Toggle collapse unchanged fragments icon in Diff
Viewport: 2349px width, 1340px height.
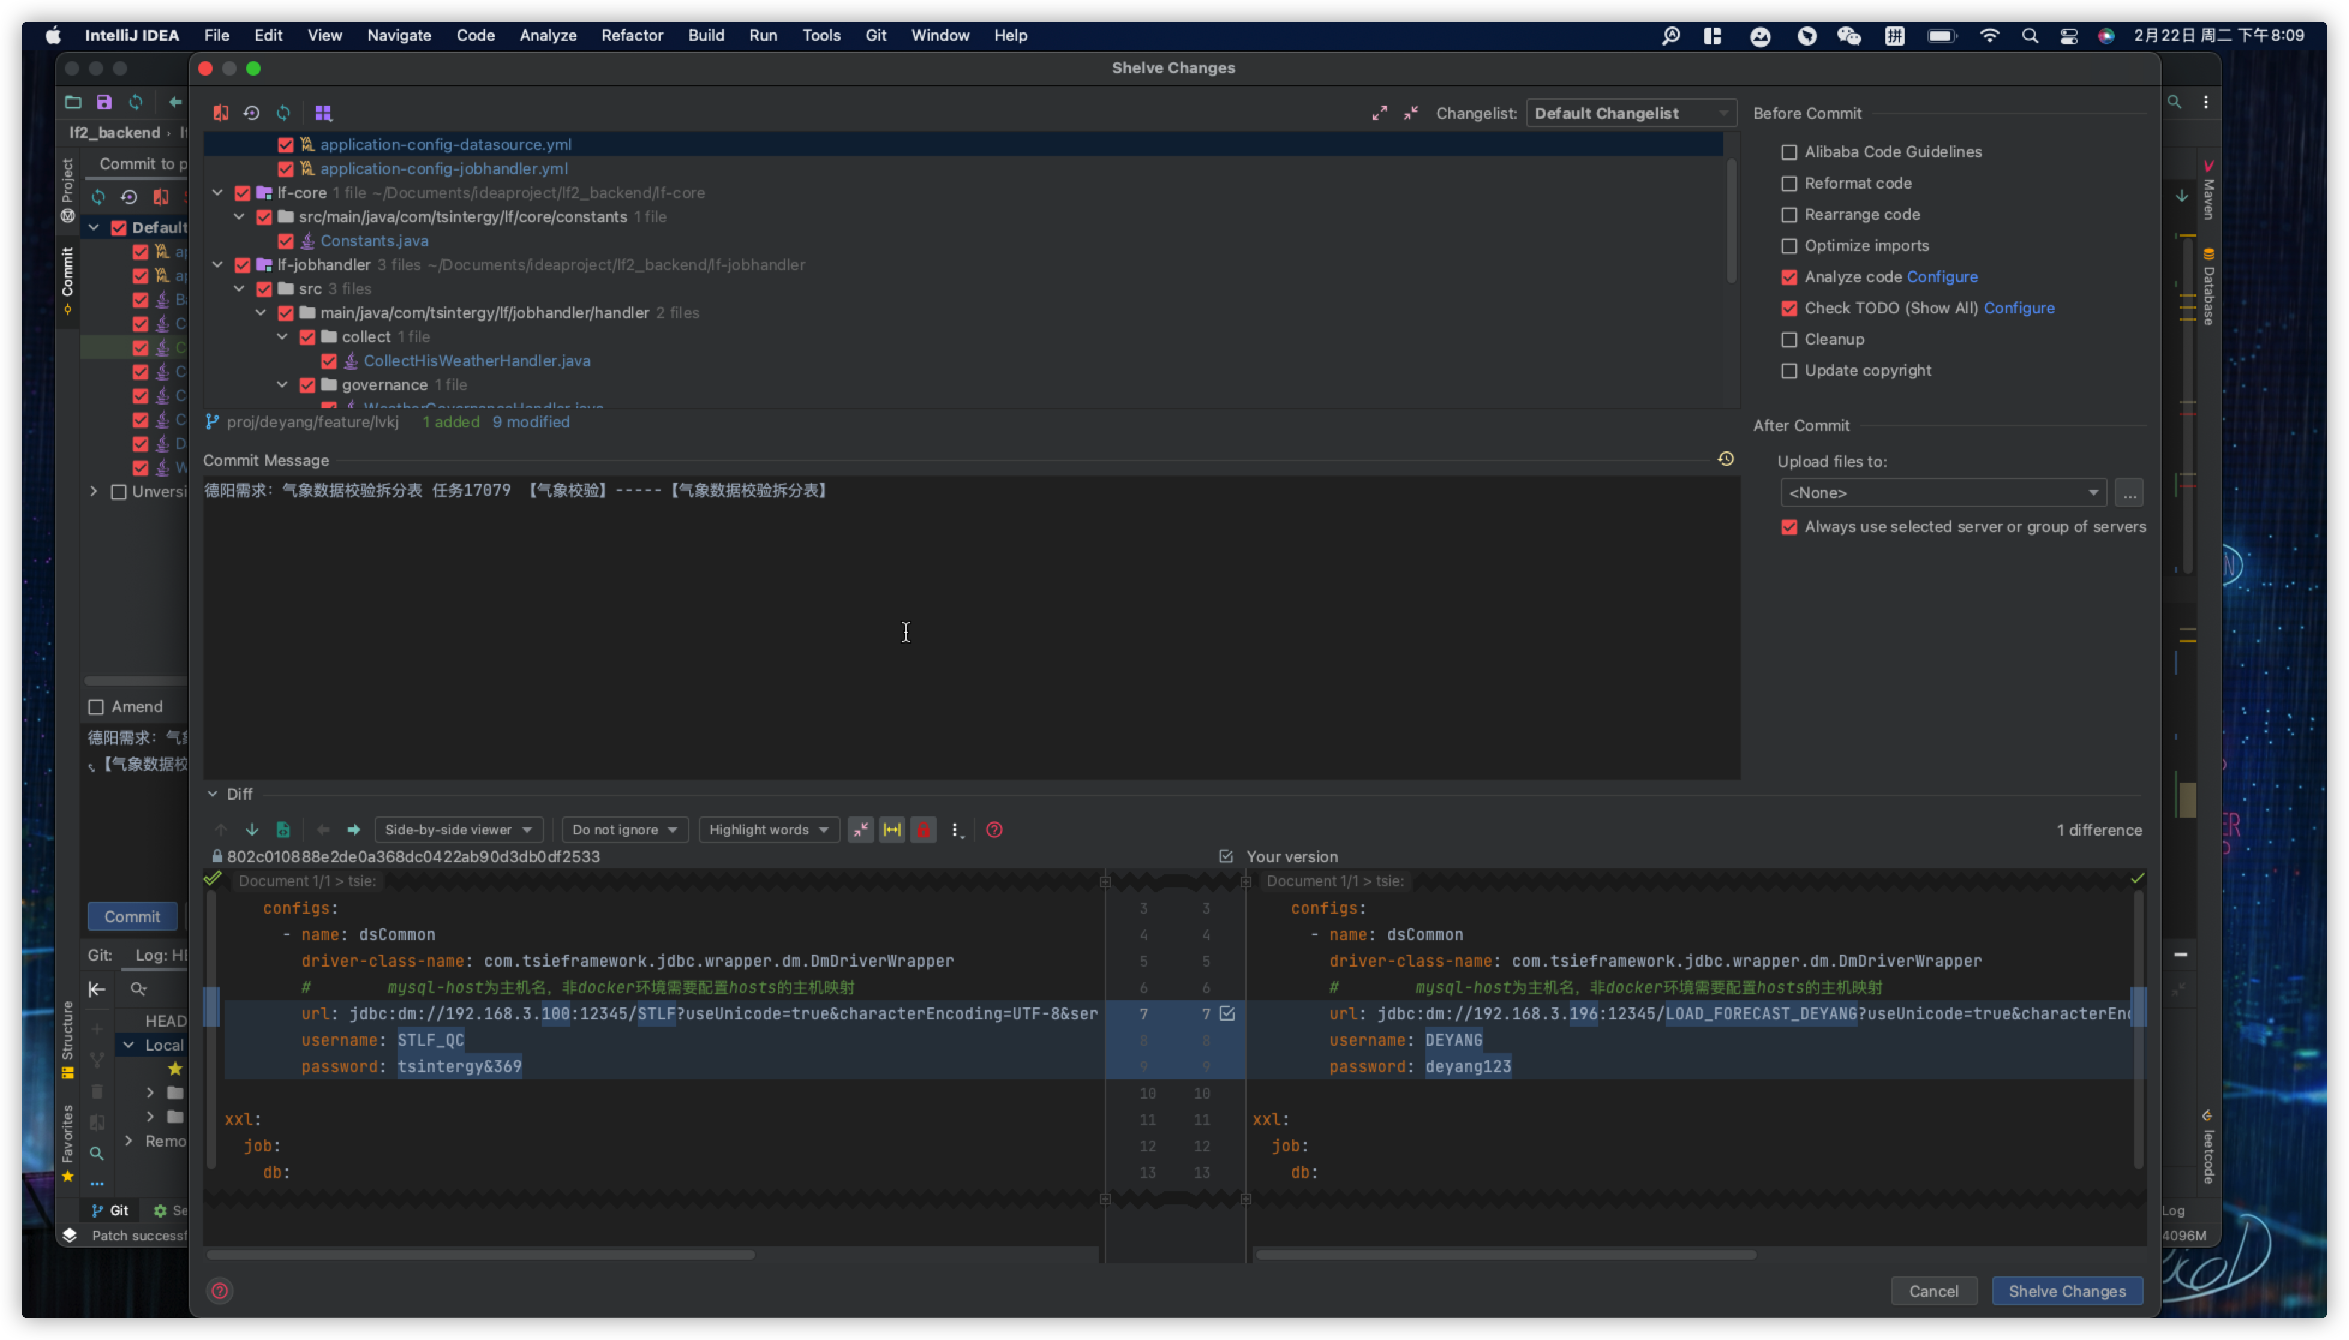(x=860, y=829)
